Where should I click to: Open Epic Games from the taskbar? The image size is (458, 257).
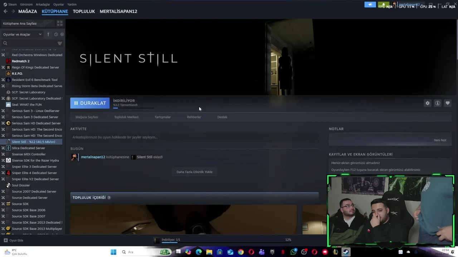pyautogui.click(x=272, y=252)
